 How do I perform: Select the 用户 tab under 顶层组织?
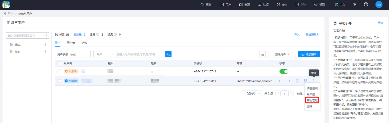[x=58, y=43]
